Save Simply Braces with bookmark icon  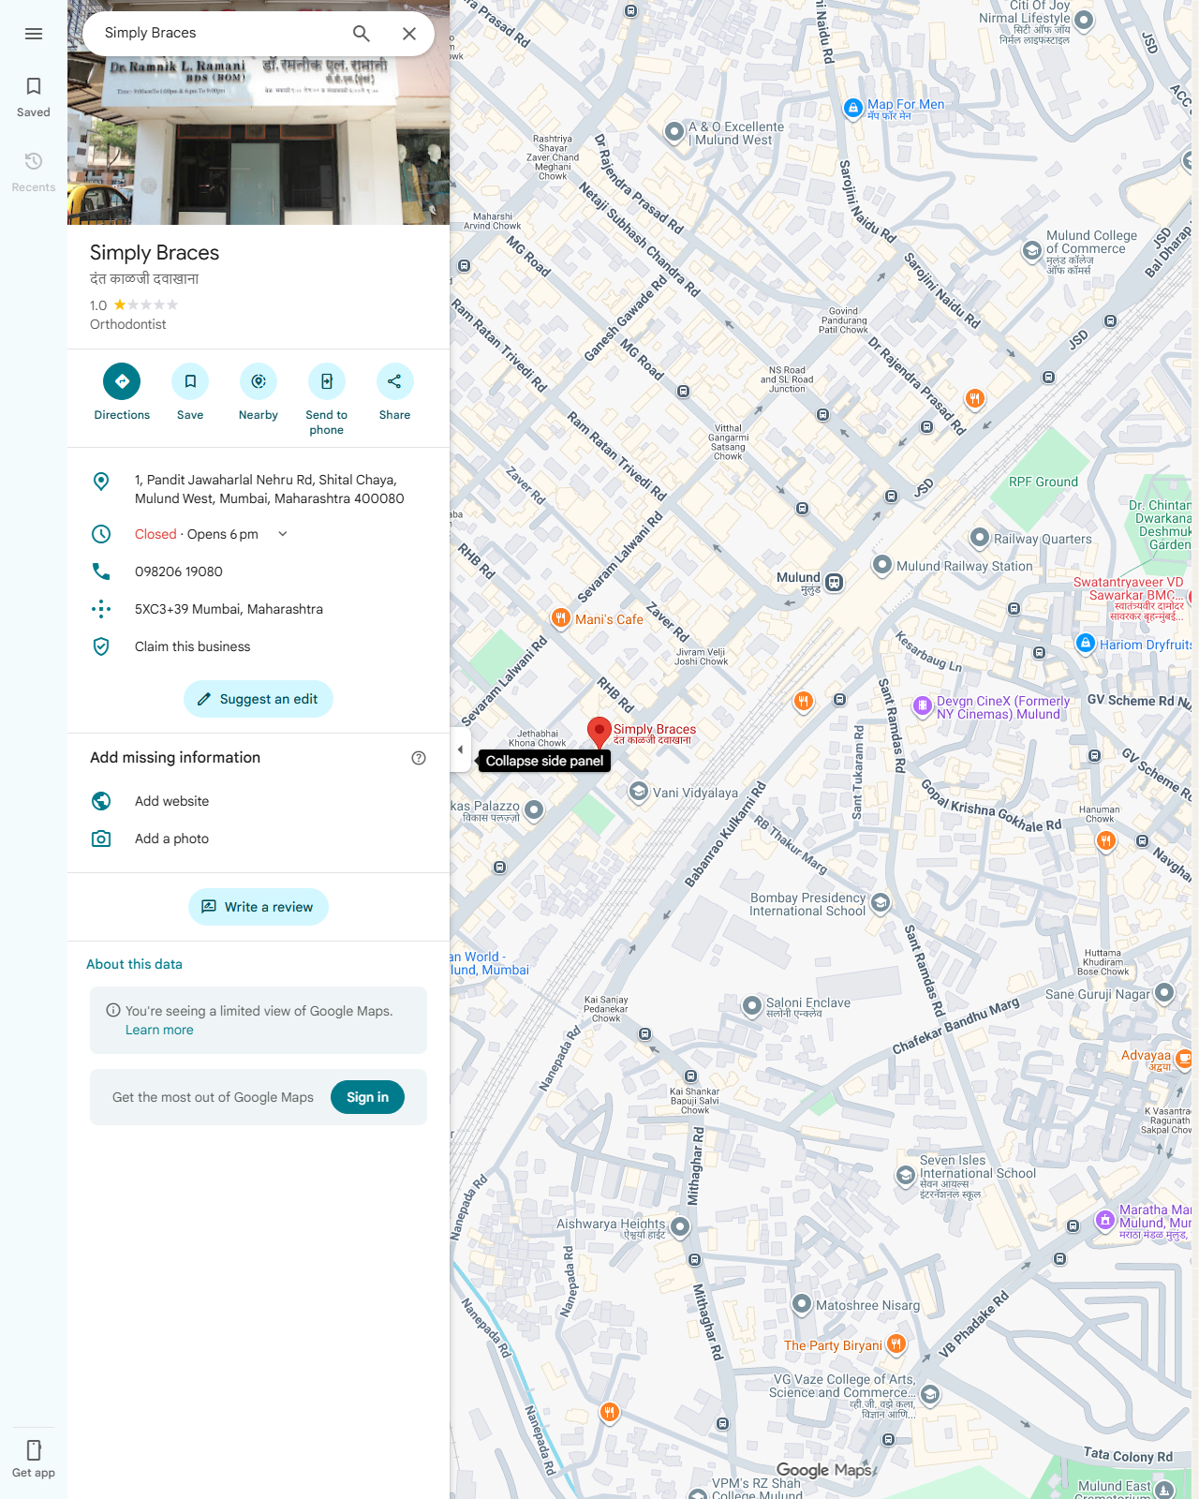pyautogui.click(x=190, y=381)
